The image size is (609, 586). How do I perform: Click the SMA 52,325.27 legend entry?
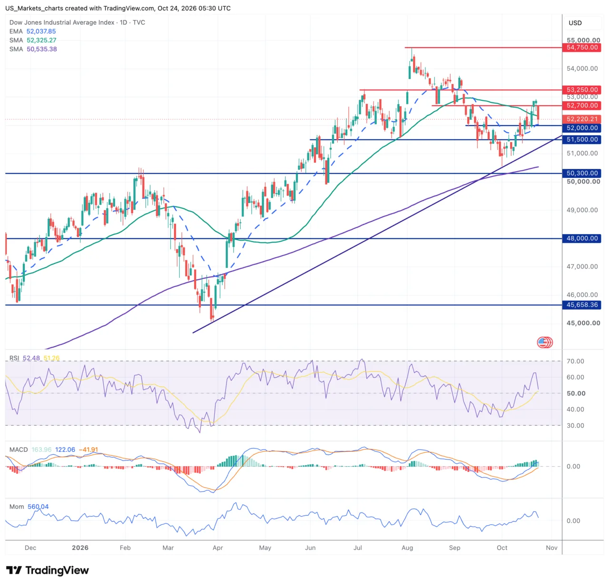click(x=33, y=40)
